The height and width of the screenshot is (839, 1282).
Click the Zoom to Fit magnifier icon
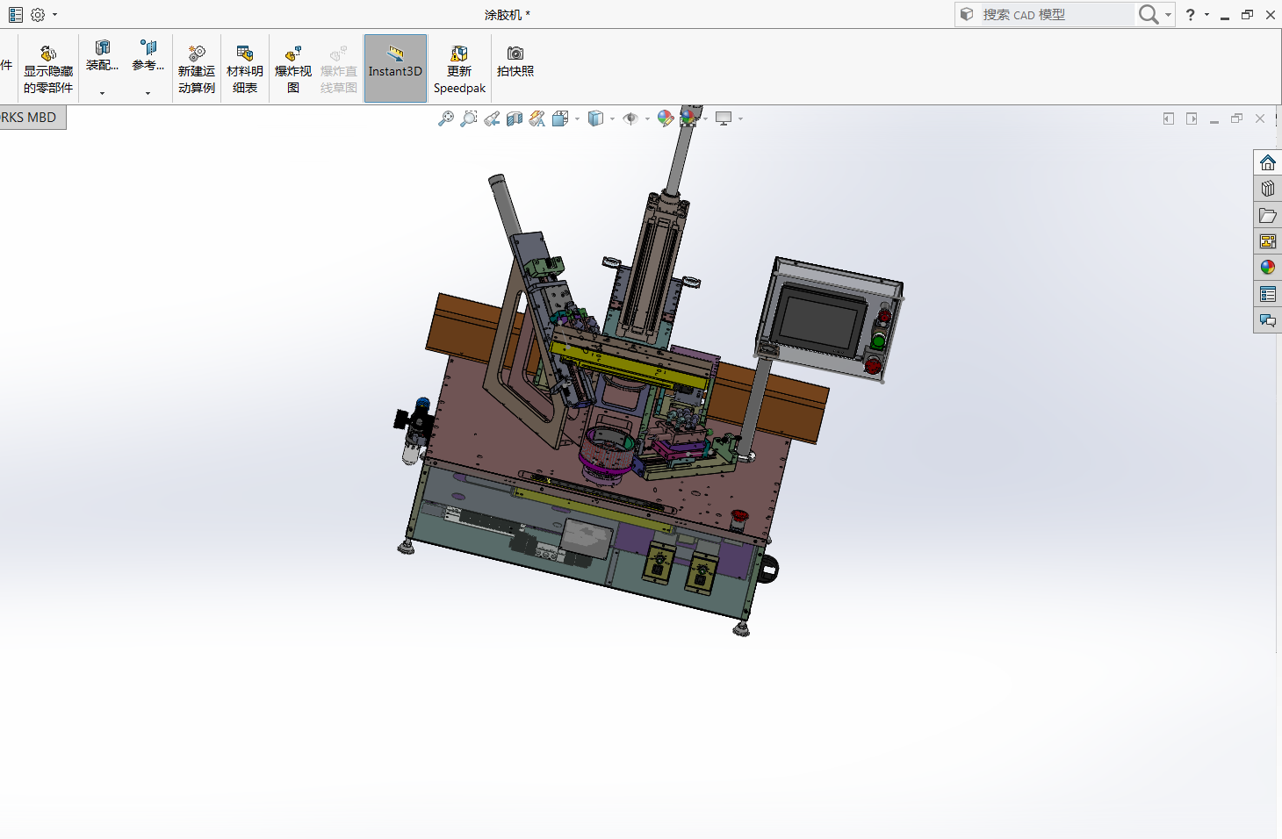[x=446, y=118]
